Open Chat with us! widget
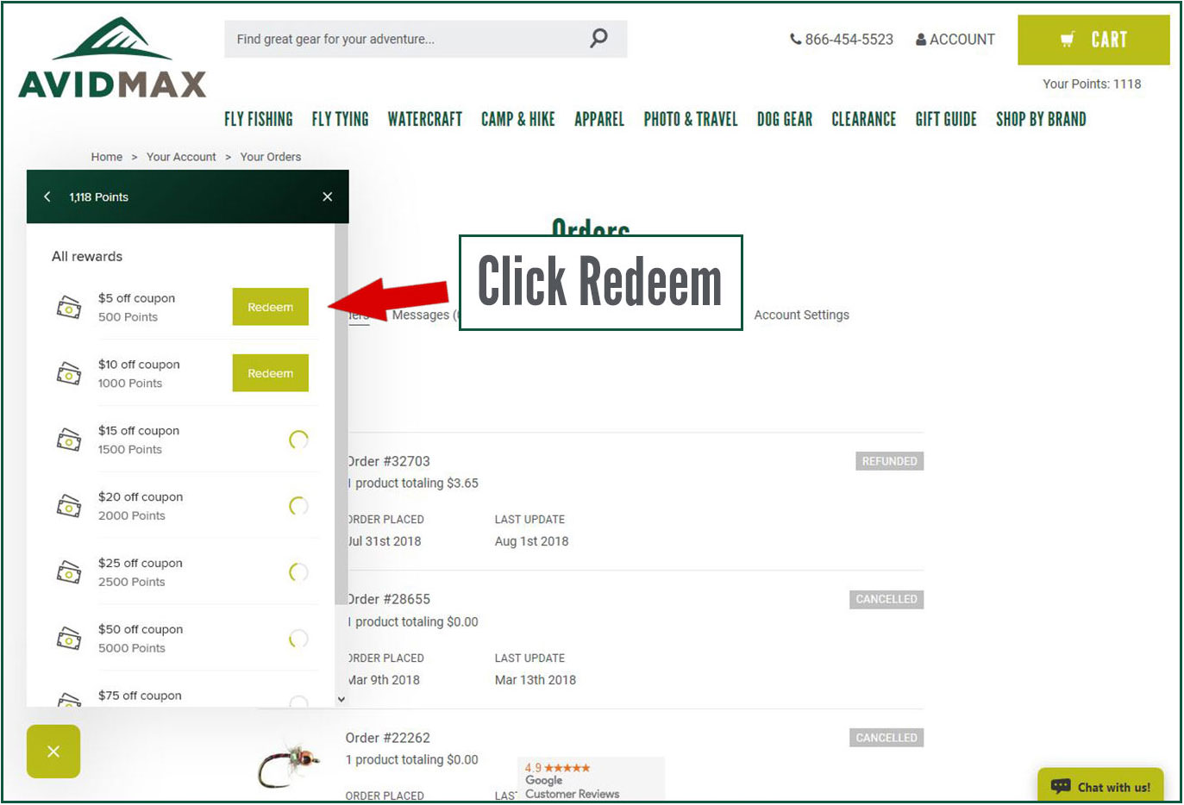This screenshot has width=1184, height=805. pyautogui.click(x=1100, y=785)
